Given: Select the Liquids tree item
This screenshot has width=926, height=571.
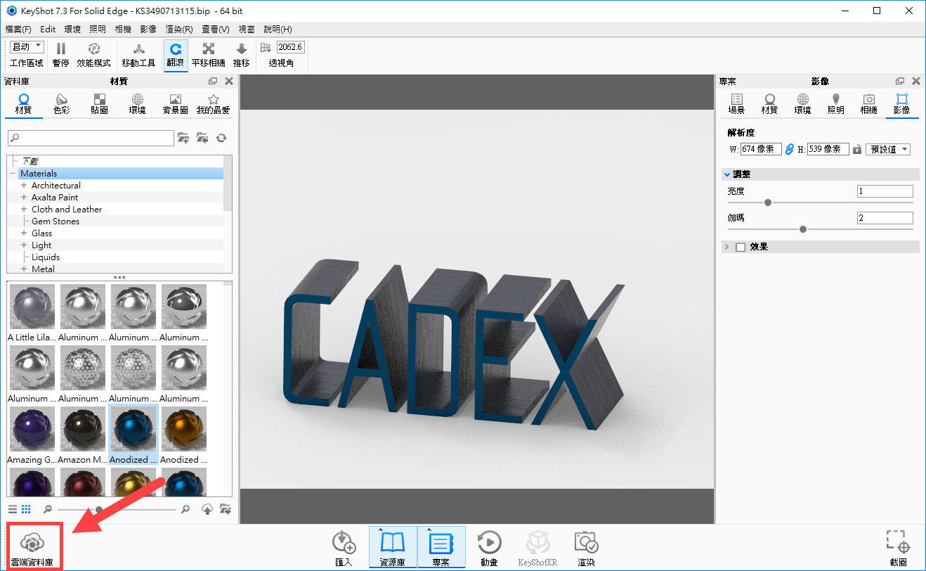Looking at the screenshot, I should point(46,257).
